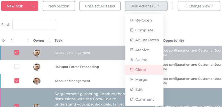This screenshot has width=222, height=107.
Task: Uncheck the second Account Management task checkbox
Action: click(x=17, y=81)
